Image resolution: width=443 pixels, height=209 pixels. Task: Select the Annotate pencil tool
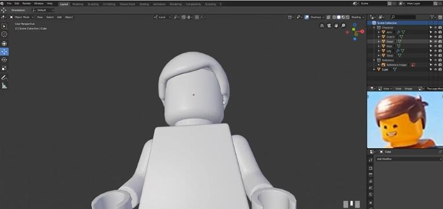pos(4,77)
